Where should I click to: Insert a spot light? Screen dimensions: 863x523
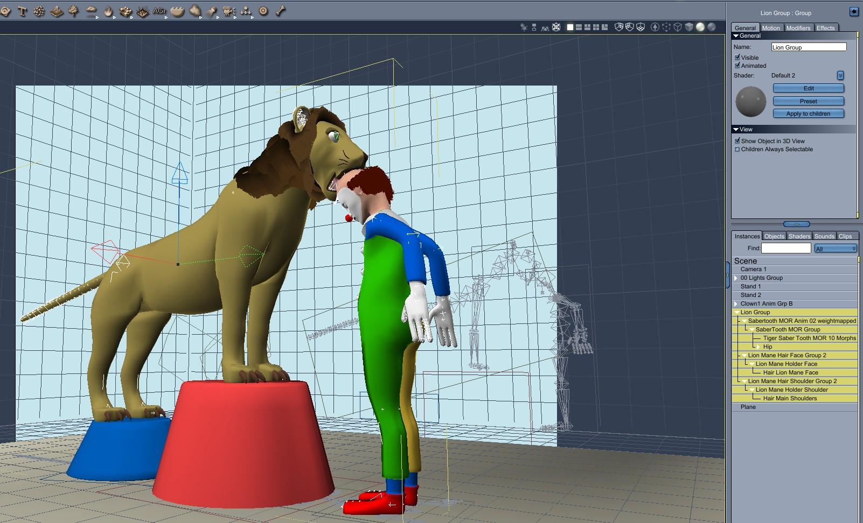212,11
